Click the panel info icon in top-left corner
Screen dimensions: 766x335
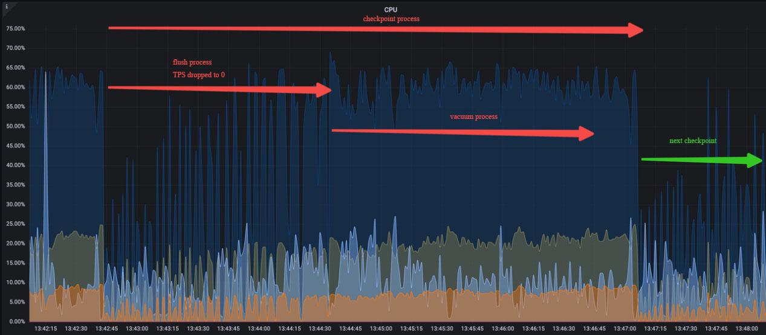click(x=5, y=7)
